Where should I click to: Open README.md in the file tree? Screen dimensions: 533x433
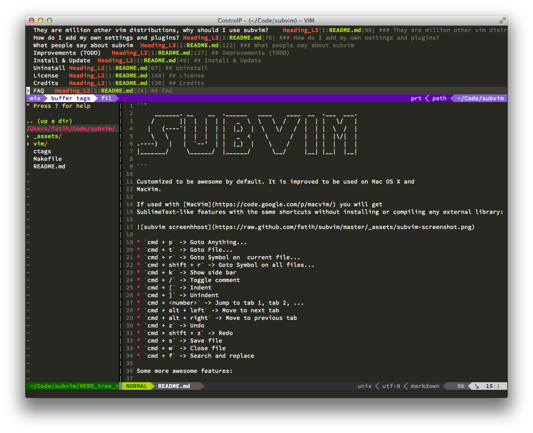tap(49, 166)
